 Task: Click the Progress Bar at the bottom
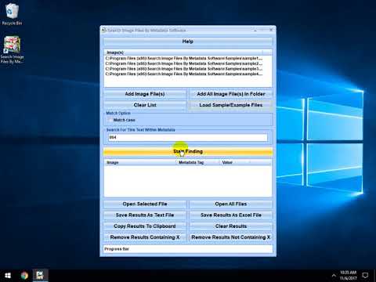tap(188, 249)
